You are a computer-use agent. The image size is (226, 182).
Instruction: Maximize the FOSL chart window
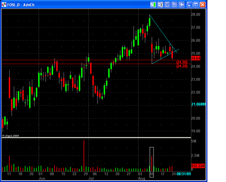point(196,5)
